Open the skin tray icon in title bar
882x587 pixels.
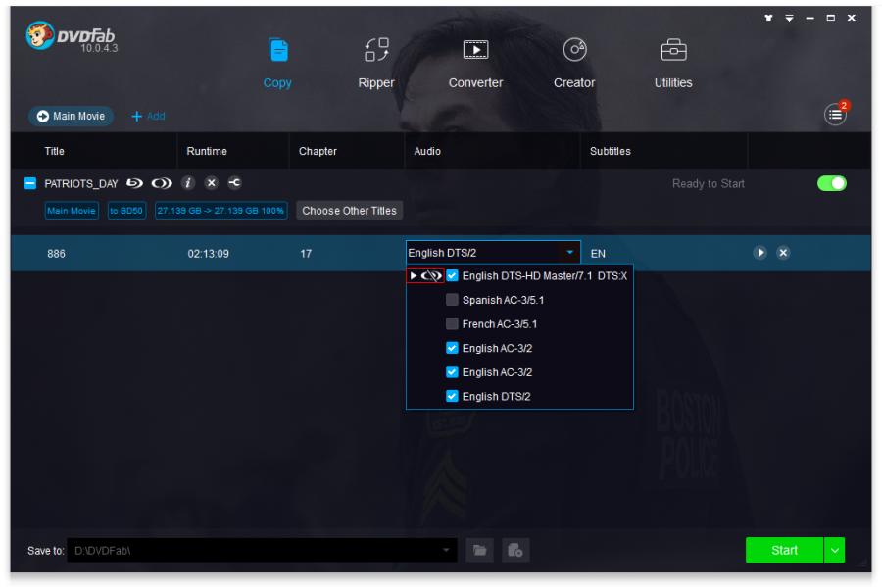pyautogui.click(x=768, y=18)
